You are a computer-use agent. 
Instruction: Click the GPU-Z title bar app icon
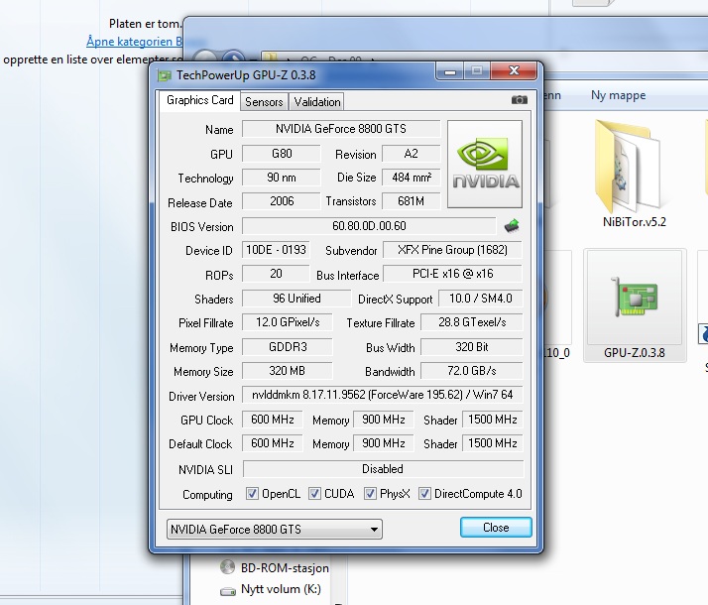165,75
